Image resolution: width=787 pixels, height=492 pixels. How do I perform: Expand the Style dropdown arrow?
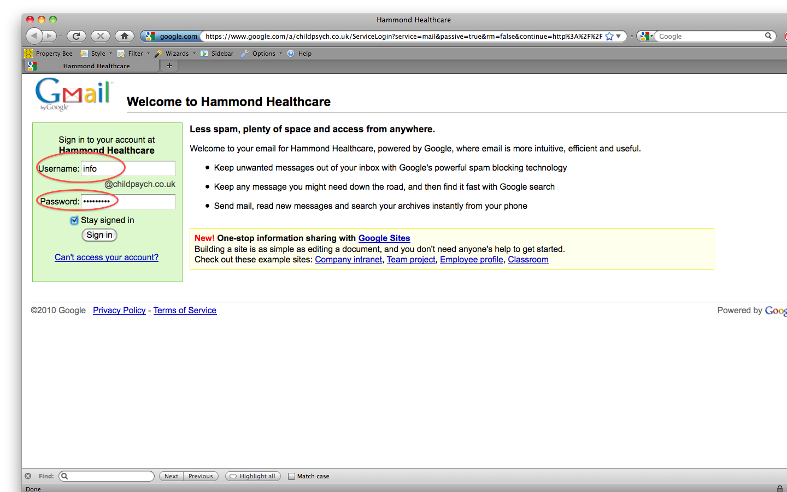pyautogui.click(x=110, y=54)
